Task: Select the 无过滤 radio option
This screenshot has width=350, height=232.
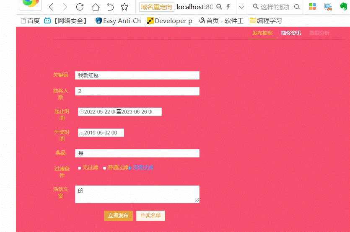Action: (x=79, y=168)
